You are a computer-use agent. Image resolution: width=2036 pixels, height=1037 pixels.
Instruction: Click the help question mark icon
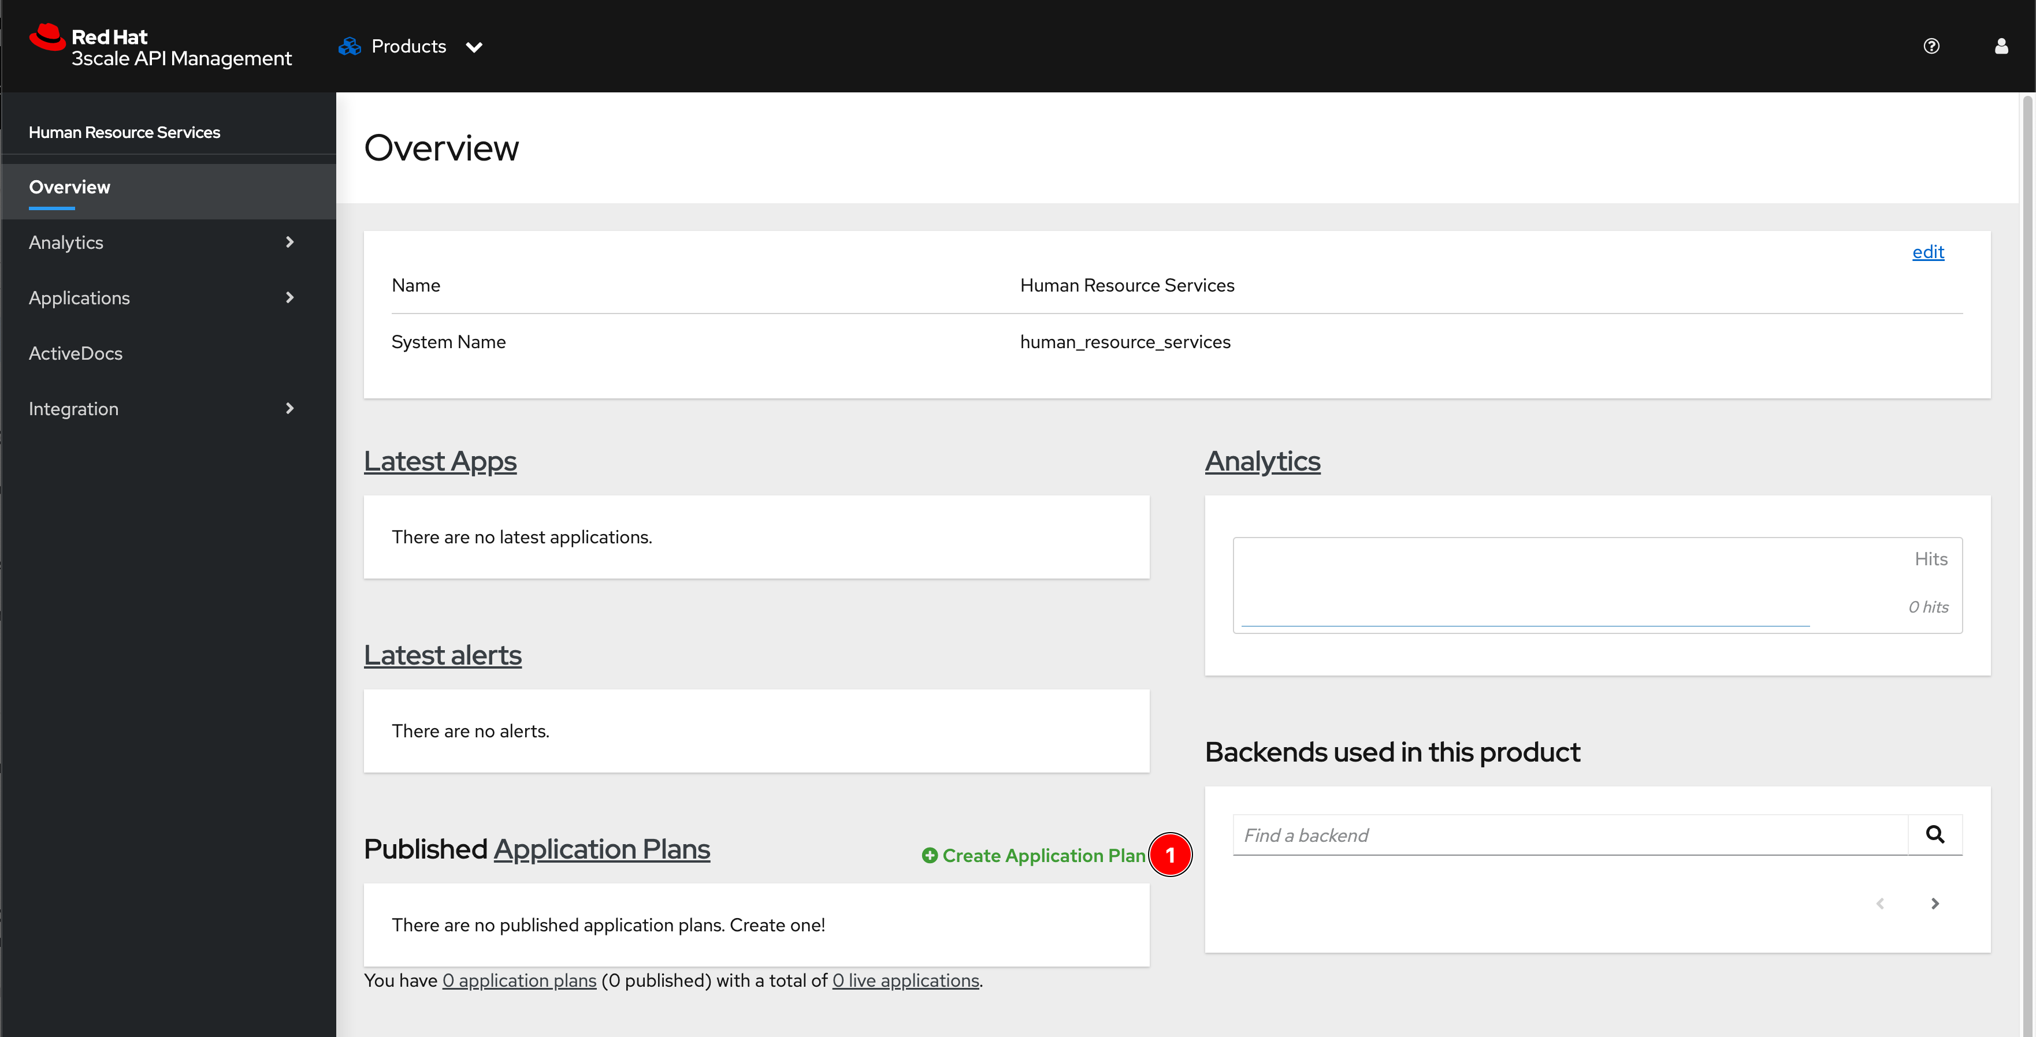click(x=1931, y=44)
